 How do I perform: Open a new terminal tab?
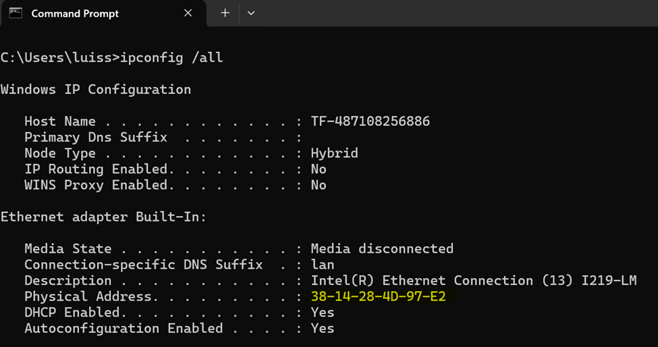(225, 13)
